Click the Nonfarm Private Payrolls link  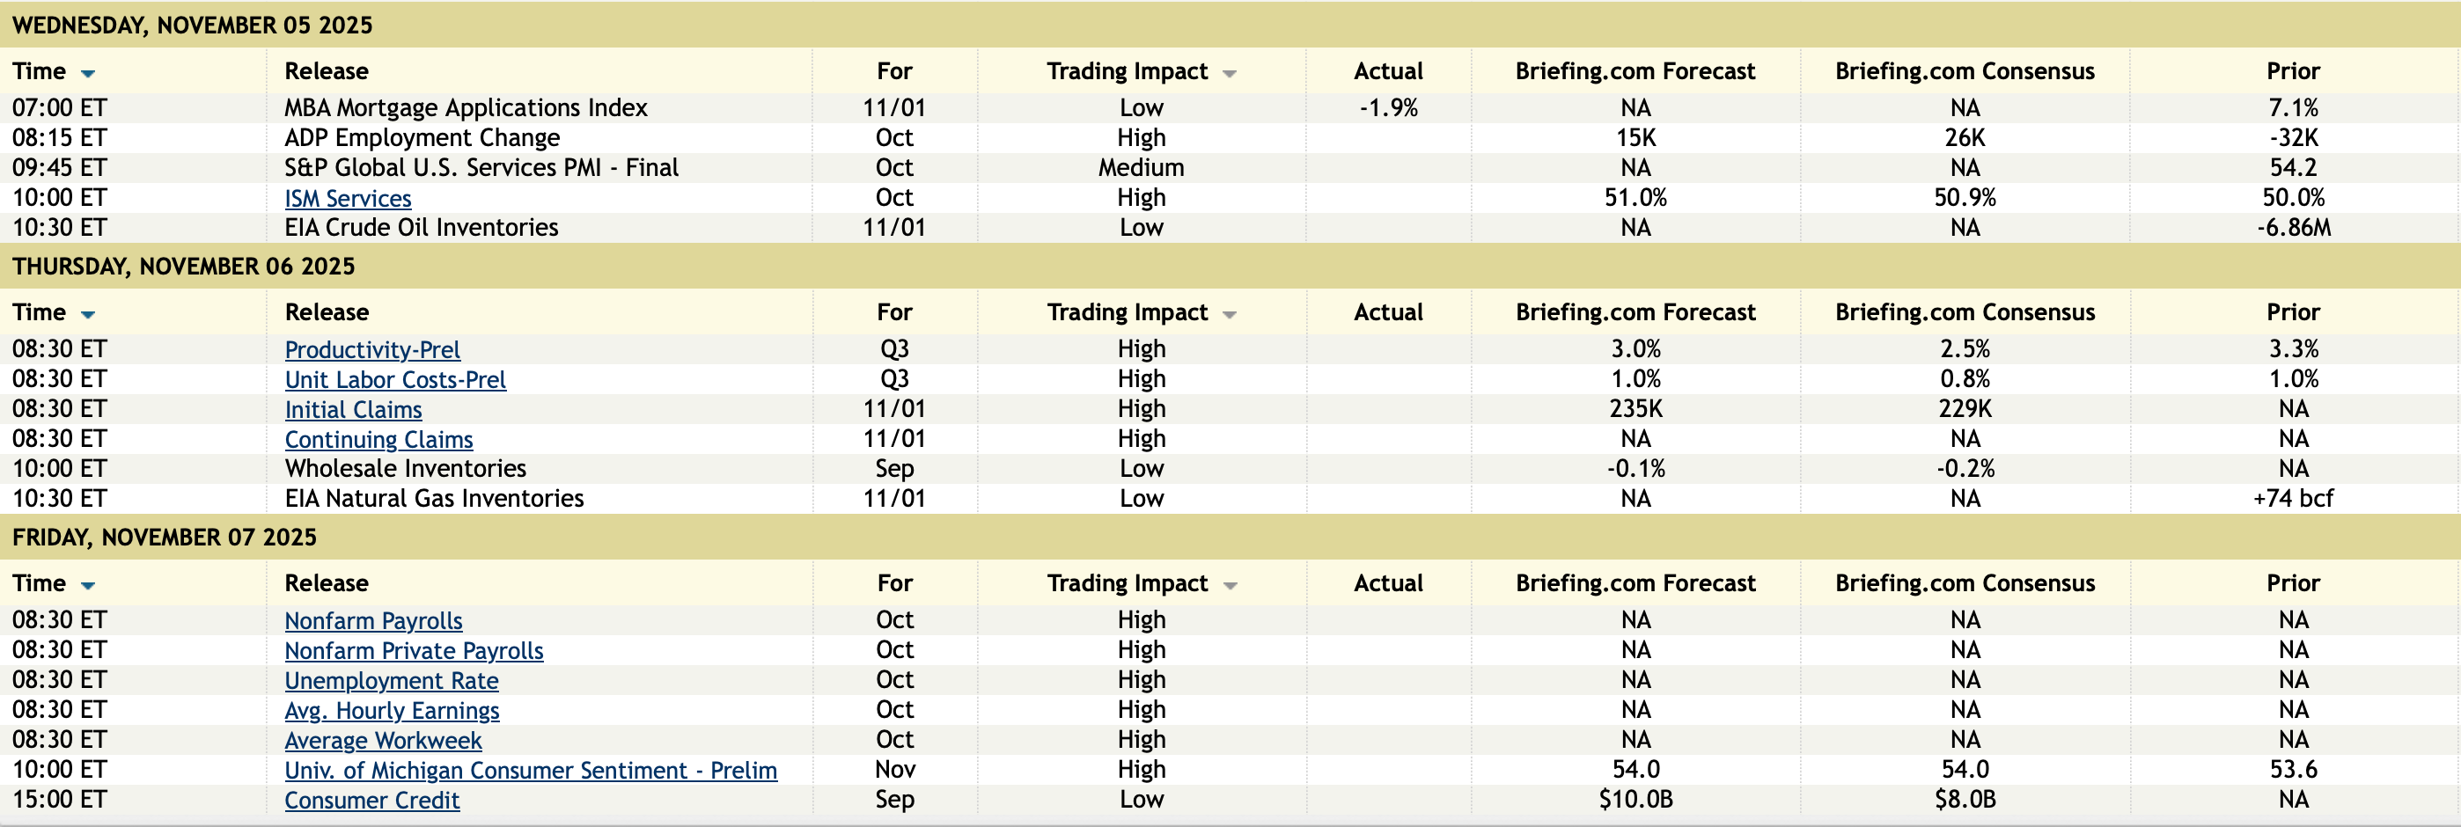pos(414,650)
